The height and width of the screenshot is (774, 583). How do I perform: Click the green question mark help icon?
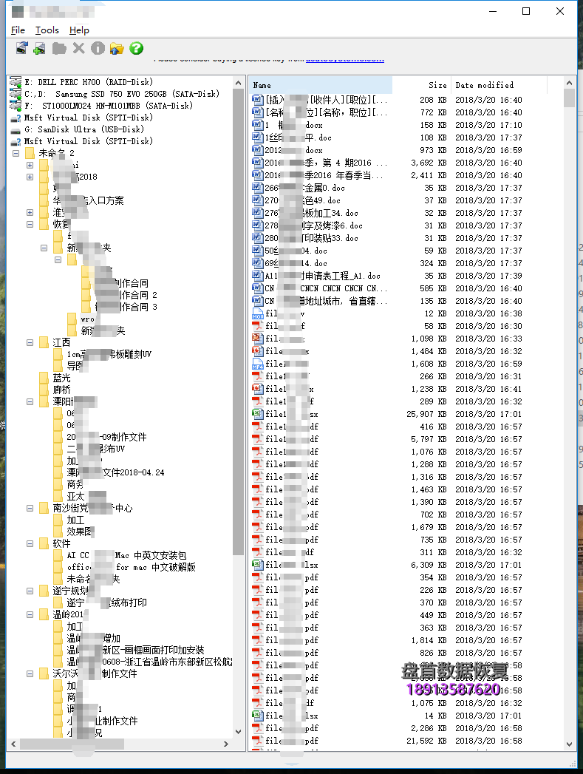(137, 48)
